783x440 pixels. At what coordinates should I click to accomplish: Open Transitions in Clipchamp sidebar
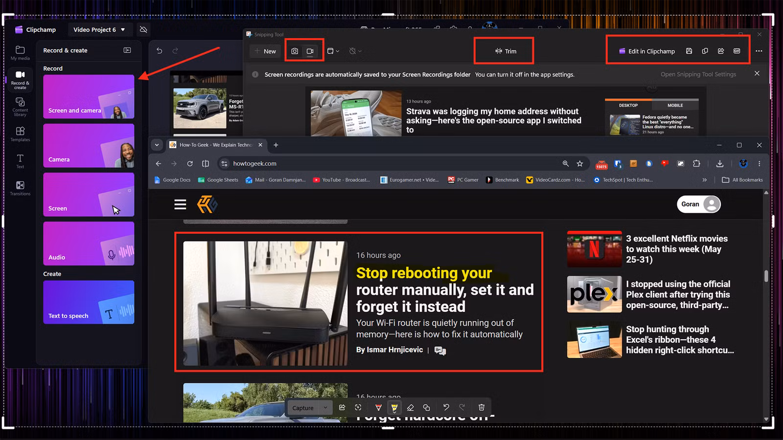(x=20, y=188)
